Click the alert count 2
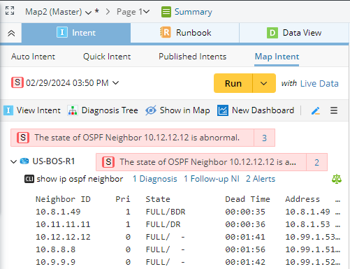This screenshot has height=269, width=350. pos(316,162)
